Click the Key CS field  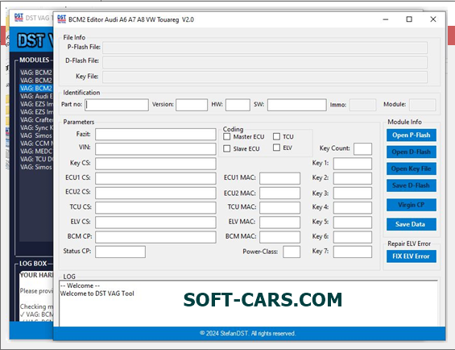pyautogui.click(x=155, y=164)
